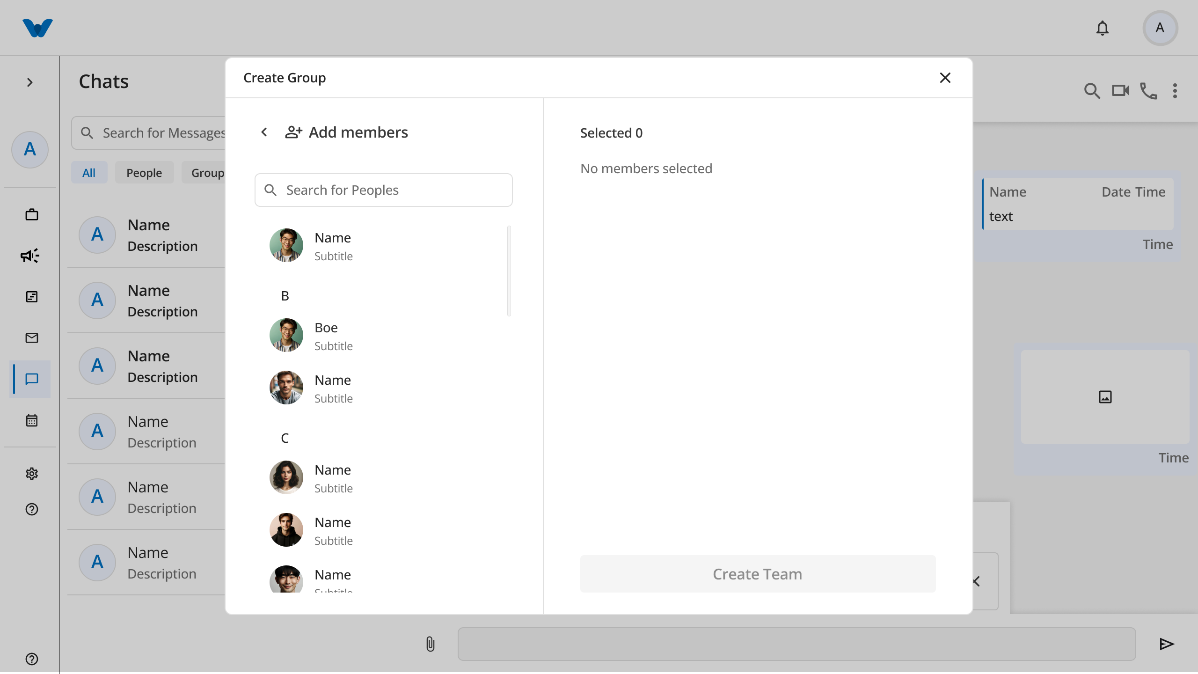Select the first contact under section C
Viewport: 1198px width, 674px height.
tap(384, 478)
